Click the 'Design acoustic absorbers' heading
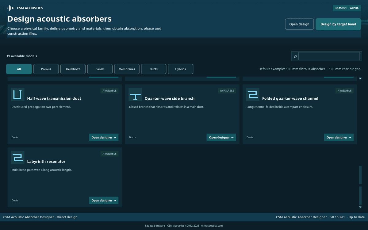 click(x=59, y=19)
